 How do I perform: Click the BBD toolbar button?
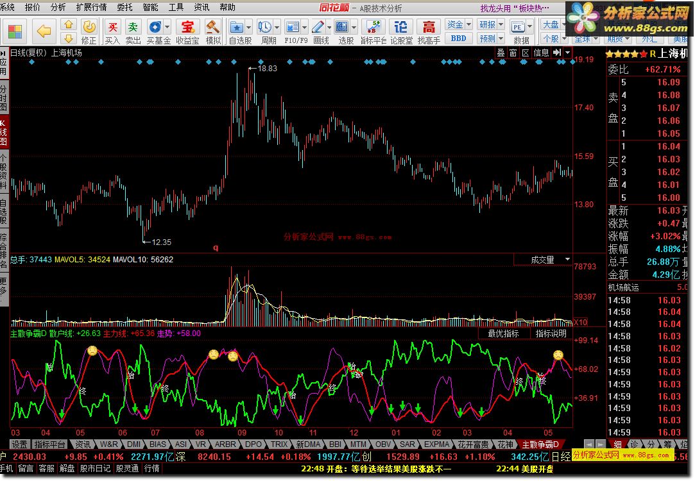click(458, 38)
